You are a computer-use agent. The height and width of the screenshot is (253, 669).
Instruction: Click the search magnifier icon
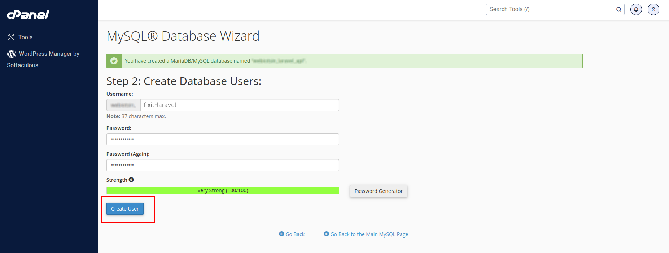coord(618,9)
